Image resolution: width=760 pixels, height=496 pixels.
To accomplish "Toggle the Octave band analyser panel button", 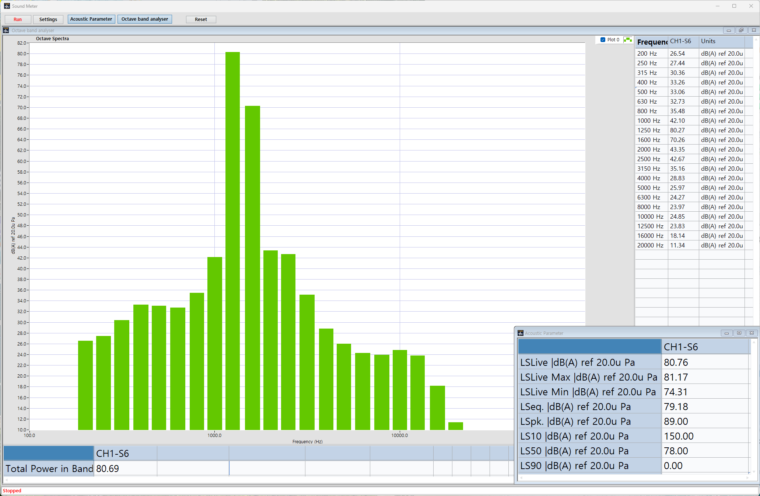I will pos(144,19).
